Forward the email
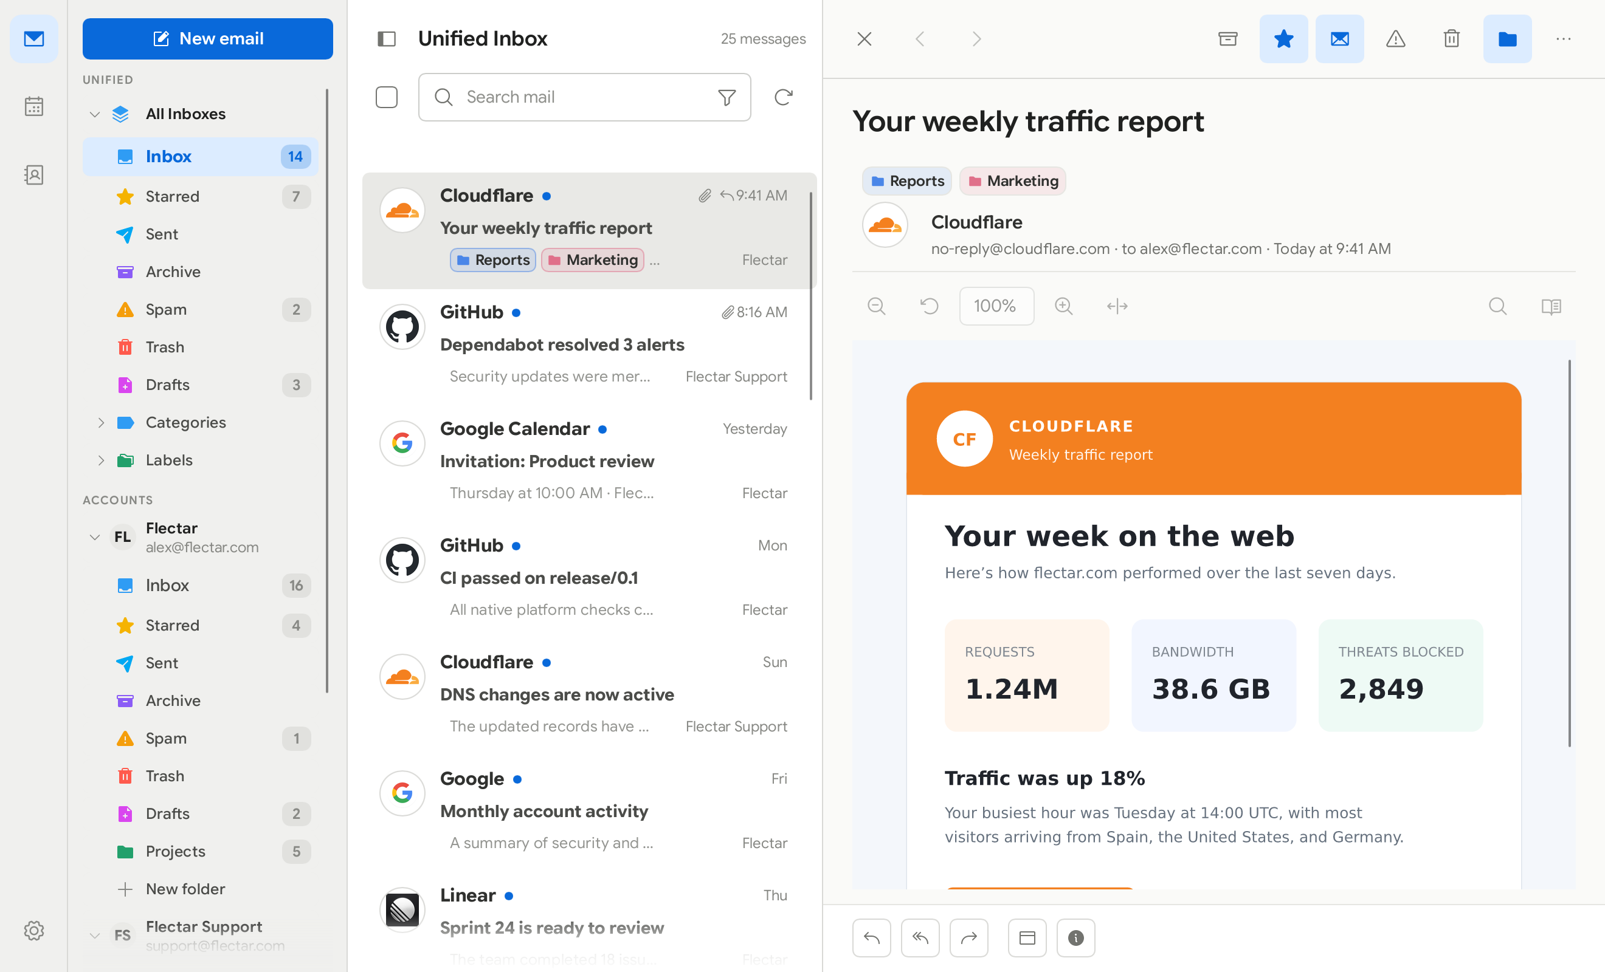The height and width of the screenshot is (972, 1605). 969,937
